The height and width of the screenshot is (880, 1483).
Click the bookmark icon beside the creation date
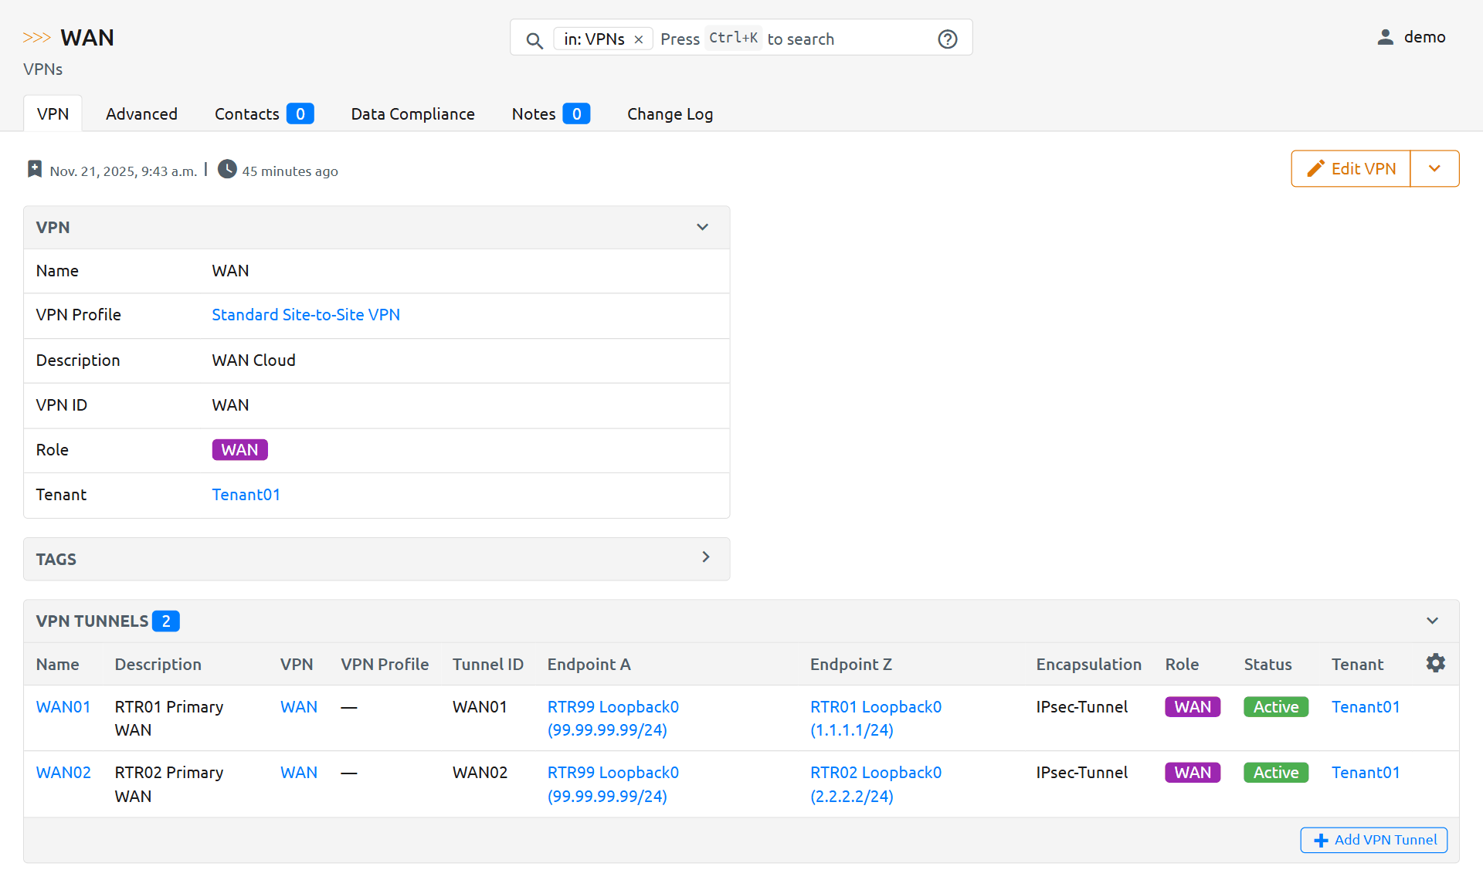tap(35, 168)
